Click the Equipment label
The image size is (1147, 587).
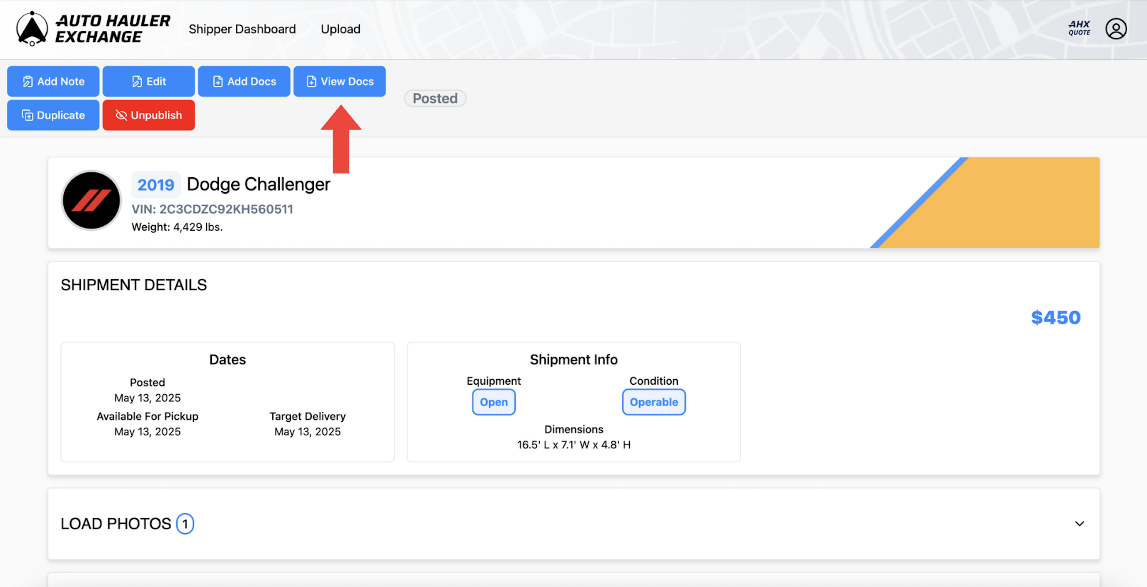(494, 381)
